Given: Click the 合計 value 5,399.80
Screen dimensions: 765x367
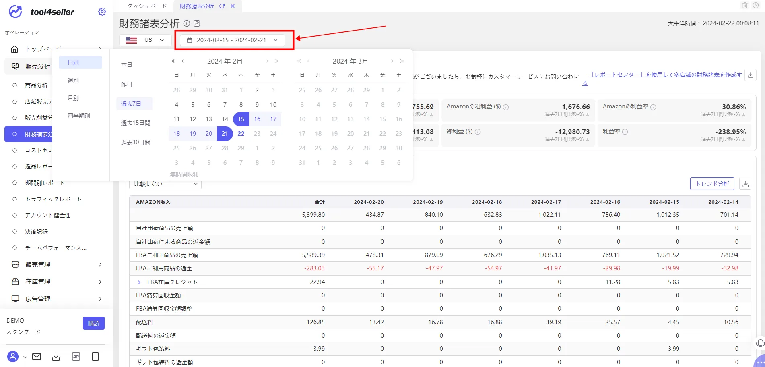Looking at the screenshot, I should point(313,215).
